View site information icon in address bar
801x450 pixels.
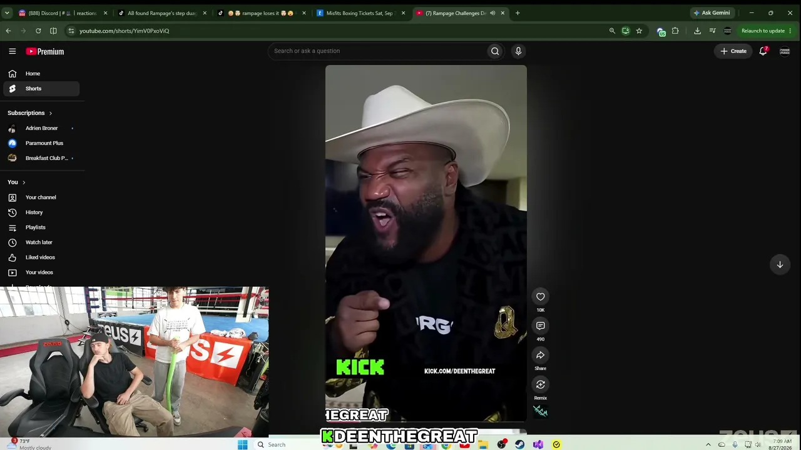tap(71, 31)
